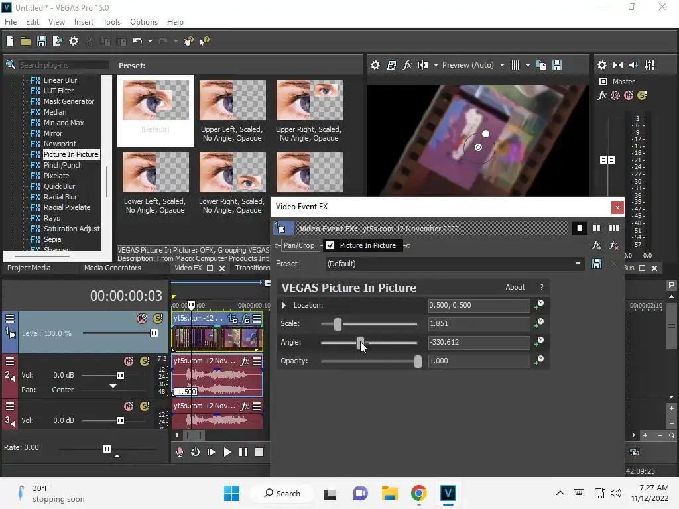The width and height of the screenshot is (679, 509).
Task: Toggle preview on external monitor icon
Action: pyautogui.click(x=391, y=65)
